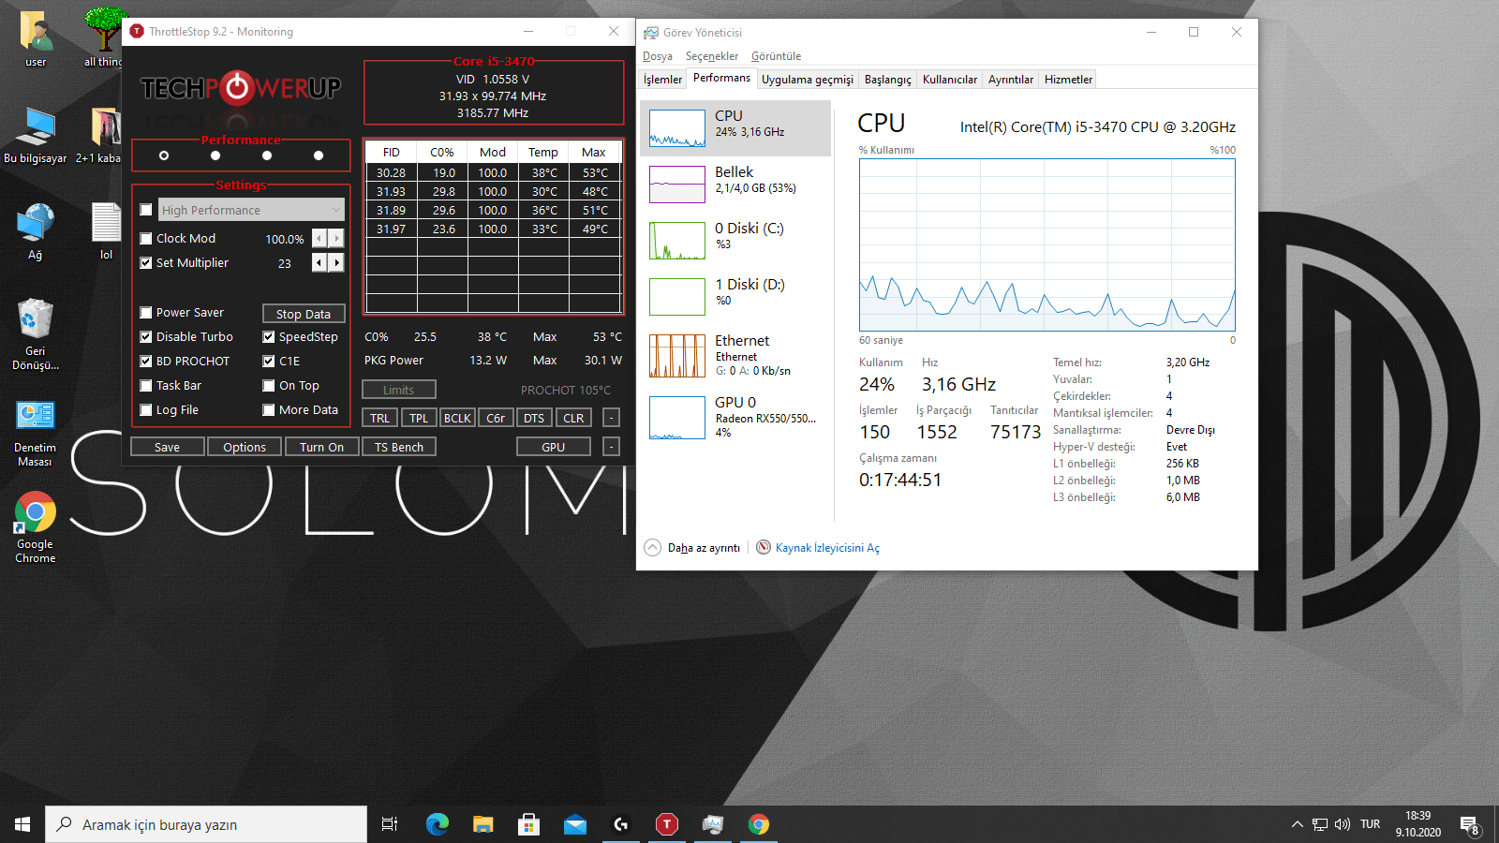Uncheck the BD PROCHOT checkbox
This screenshot has height=843, width=1499.
pyautogui.click(x=146, y=362)
